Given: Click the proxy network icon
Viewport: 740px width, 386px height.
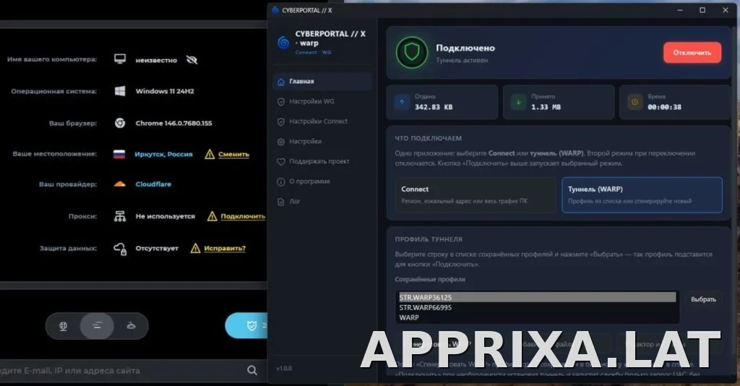Looking at the screenshot, I should click(x=120, y=216).
